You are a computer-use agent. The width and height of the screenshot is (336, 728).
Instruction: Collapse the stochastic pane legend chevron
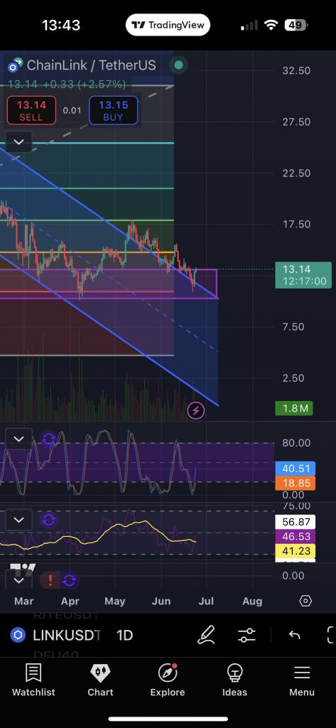(18, 439)
